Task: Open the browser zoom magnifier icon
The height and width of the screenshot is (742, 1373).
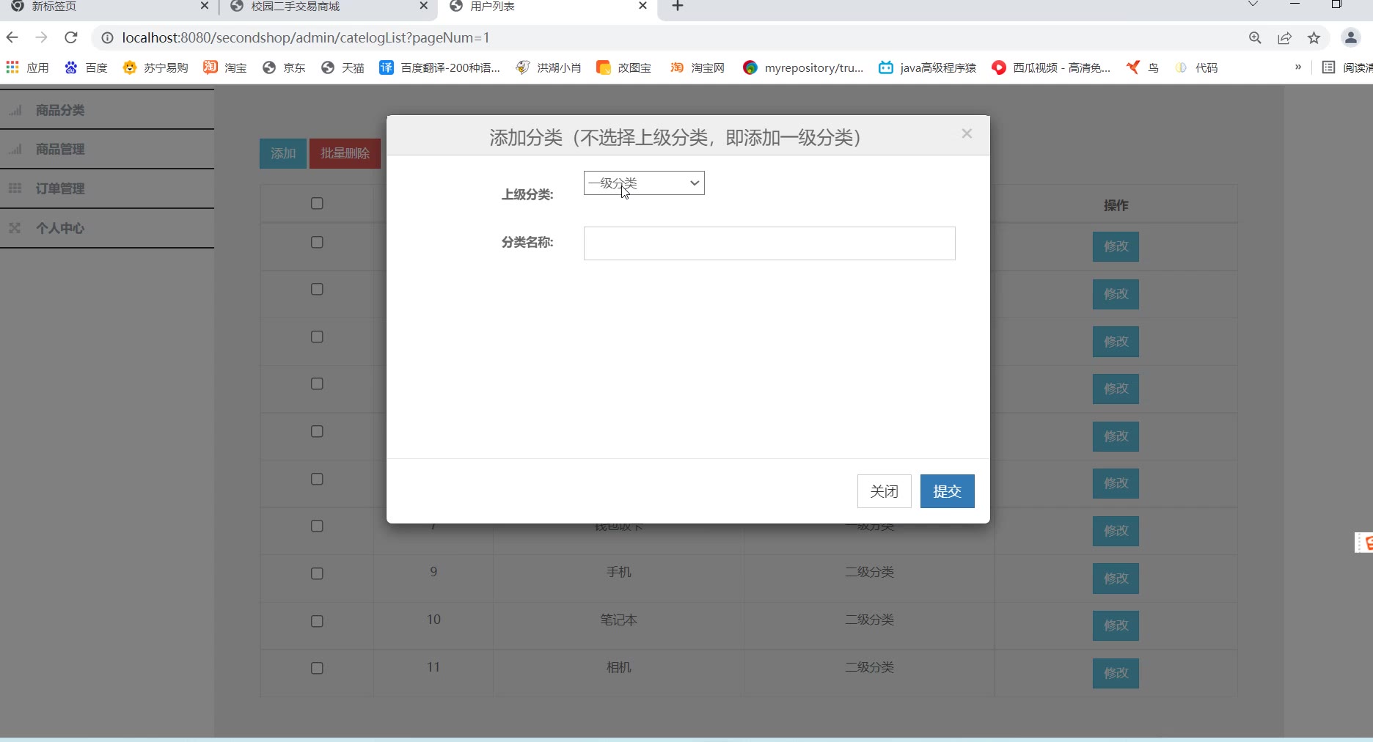Action: click(x=1255, y=38)
